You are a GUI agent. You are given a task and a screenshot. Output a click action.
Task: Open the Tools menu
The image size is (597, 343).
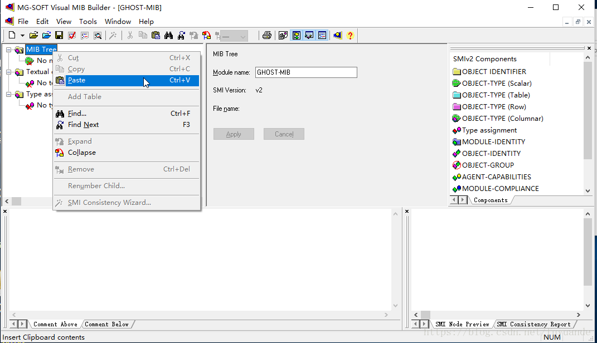point(88,22)
